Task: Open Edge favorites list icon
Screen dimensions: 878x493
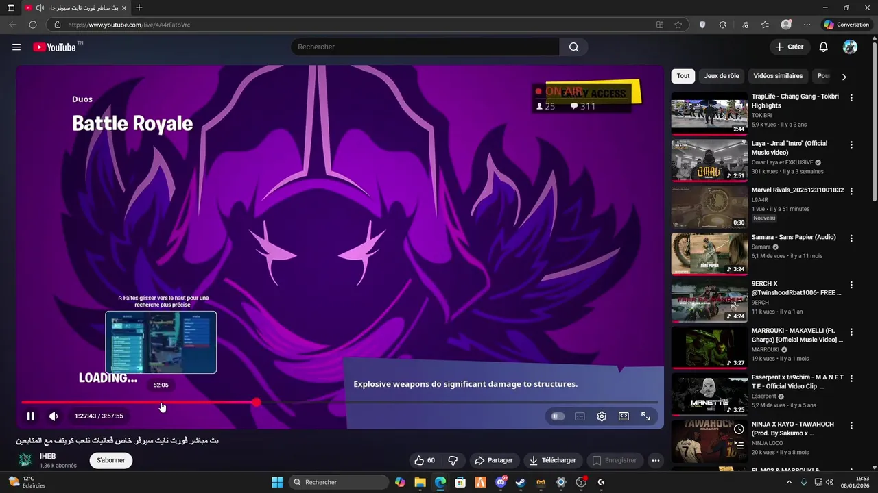Action: point(765,25)
